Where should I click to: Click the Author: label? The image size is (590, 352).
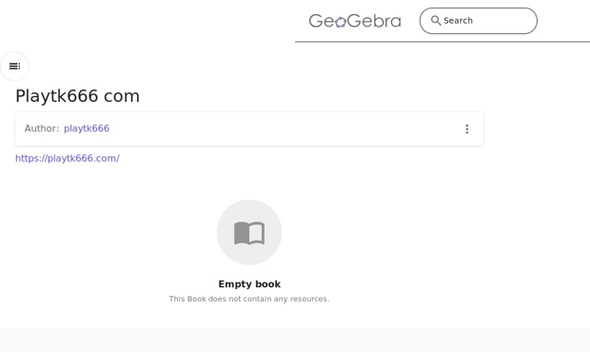tap(42, 128)
